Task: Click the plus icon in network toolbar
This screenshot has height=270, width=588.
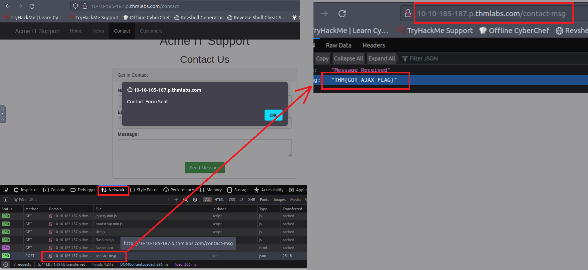Action: pyautogui.click(x=176, y=200)
